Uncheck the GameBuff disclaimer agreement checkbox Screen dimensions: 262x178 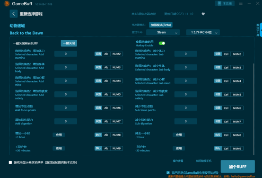coord(168,173)
